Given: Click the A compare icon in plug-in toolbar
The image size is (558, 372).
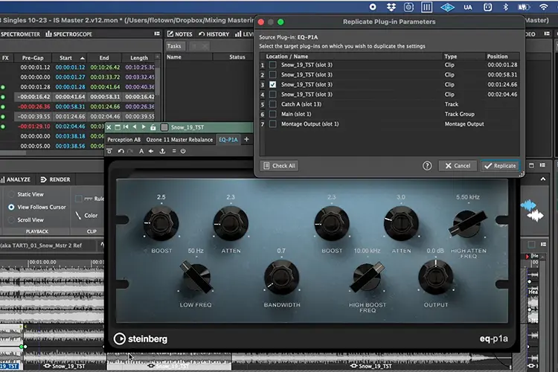Looking at the screenshot, I should pyautogui.click(x=141, y=151).
